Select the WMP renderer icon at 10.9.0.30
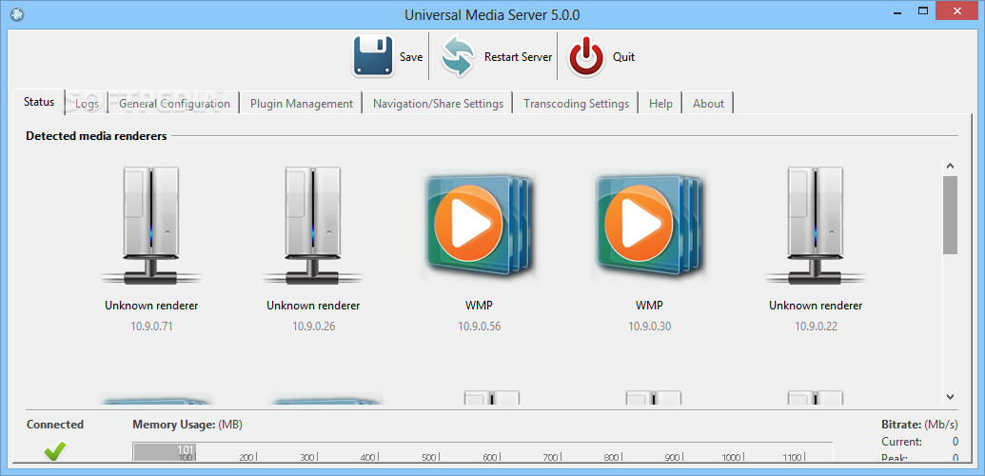This screenshot has width=985, height=476. pos(649,226)
